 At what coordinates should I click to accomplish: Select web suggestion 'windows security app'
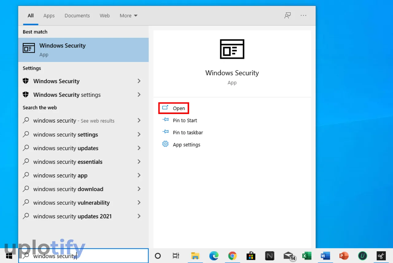tap(84, 175)
